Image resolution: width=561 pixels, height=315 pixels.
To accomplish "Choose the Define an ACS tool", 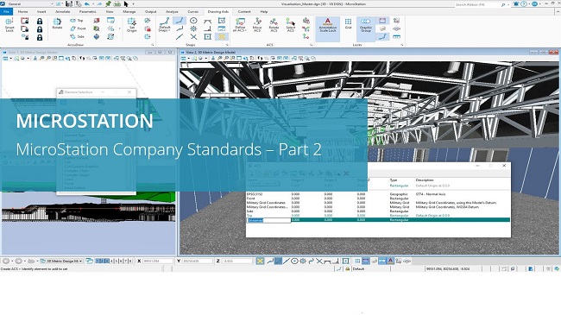I will tap(240, 25).
